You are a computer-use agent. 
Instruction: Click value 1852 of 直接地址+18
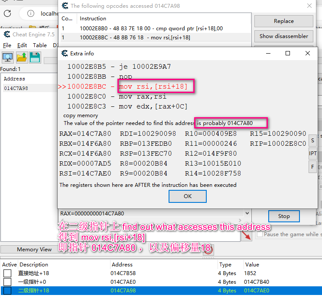pos(250,273)
